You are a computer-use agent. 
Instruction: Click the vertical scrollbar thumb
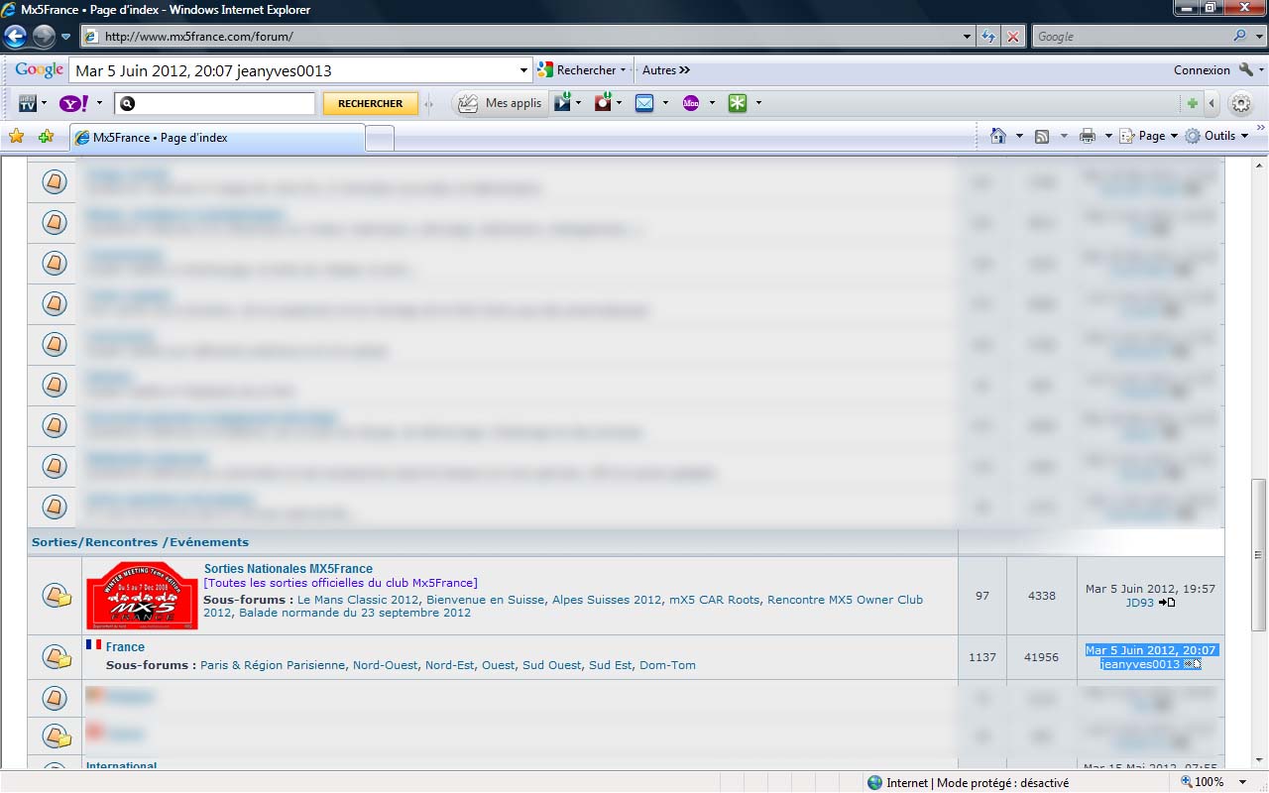click(x=1259, y=555)
